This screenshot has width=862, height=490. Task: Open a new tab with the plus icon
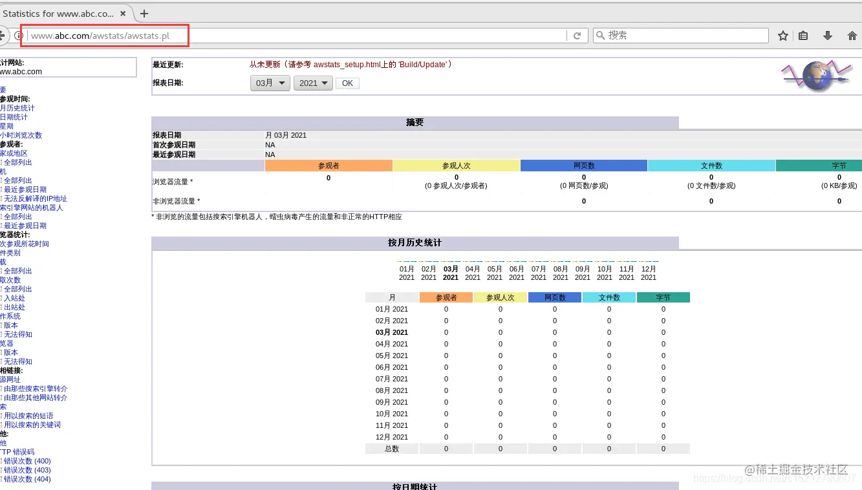point(144,14)
